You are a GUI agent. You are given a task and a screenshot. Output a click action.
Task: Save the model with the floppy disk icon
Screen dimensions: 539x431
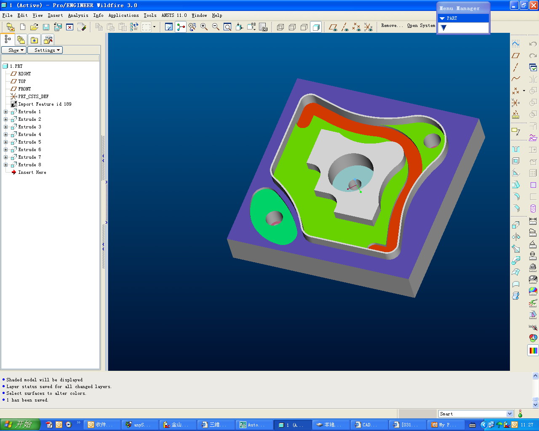46,27
